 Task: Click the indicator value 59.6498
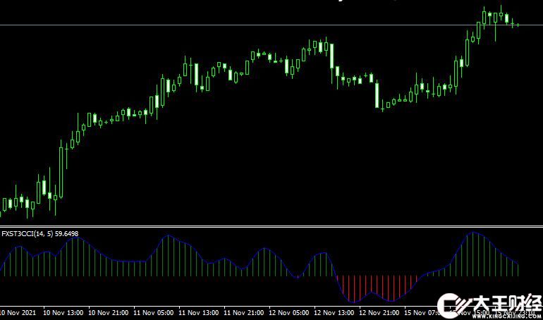pyautogui.click(x=66, y=234)
